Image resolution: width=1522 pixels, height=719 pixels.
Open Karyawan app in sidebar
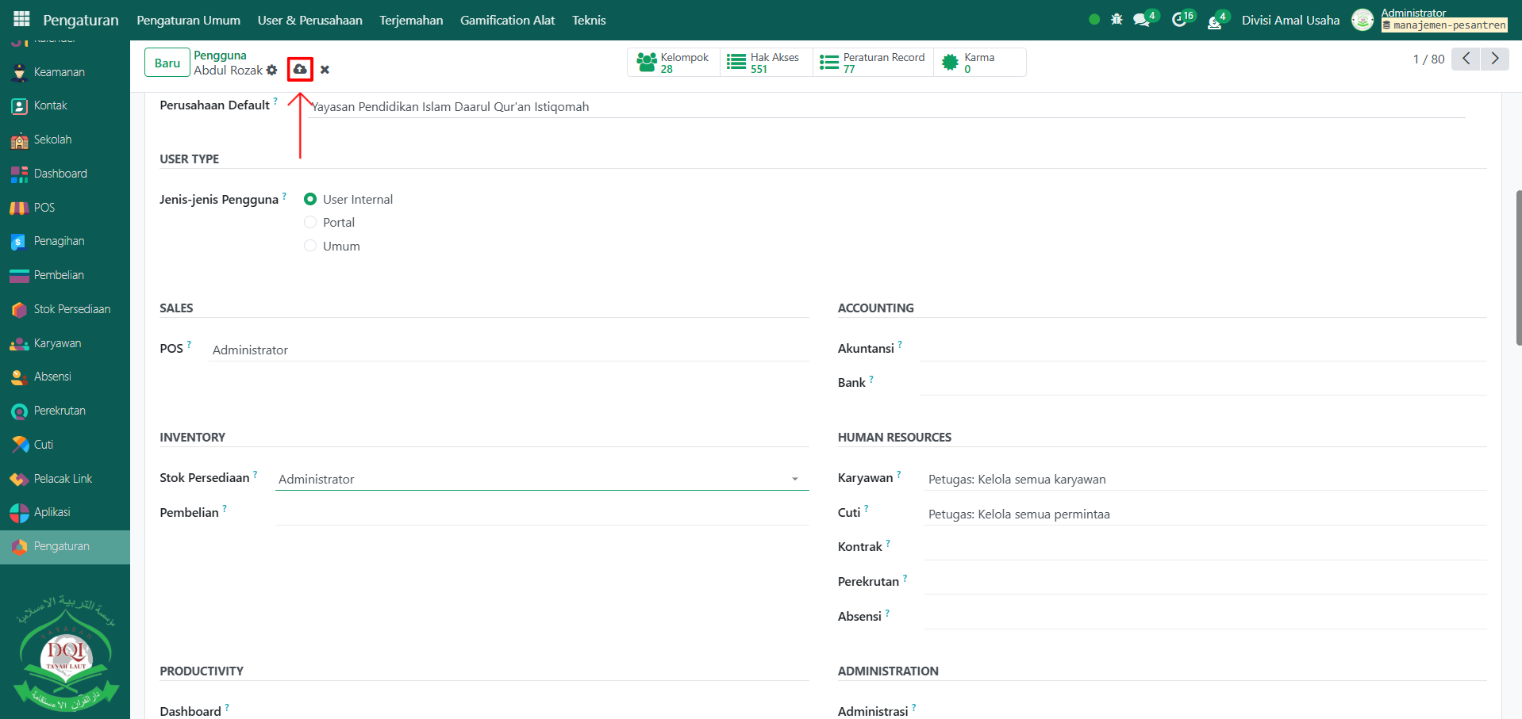[57, 343]
